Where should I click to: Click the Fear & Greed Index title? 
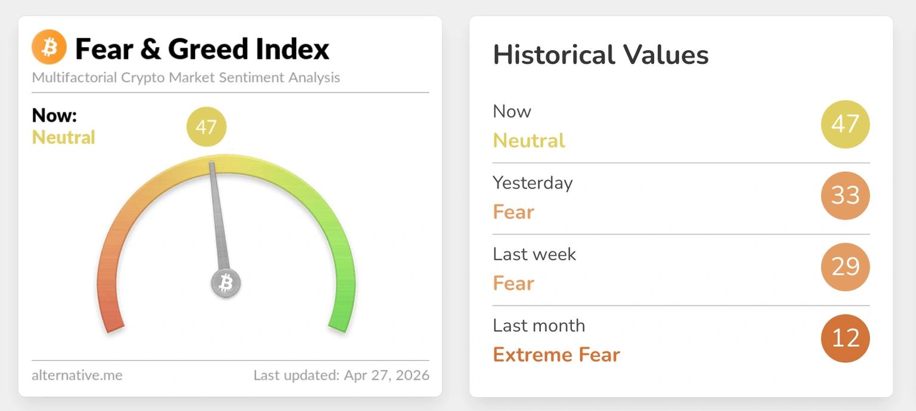click(x=202, y=49)
